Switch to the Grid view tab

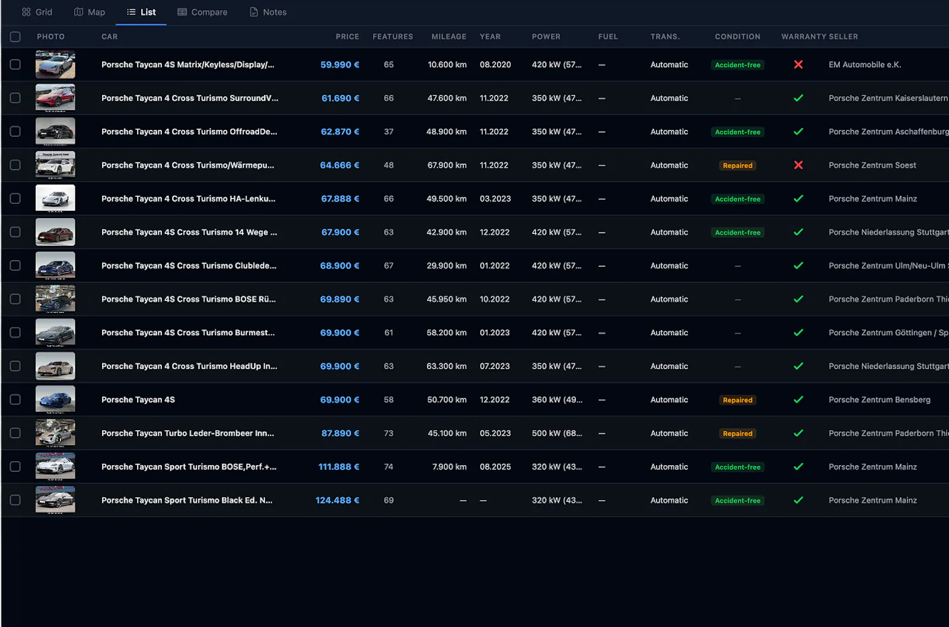37,12
